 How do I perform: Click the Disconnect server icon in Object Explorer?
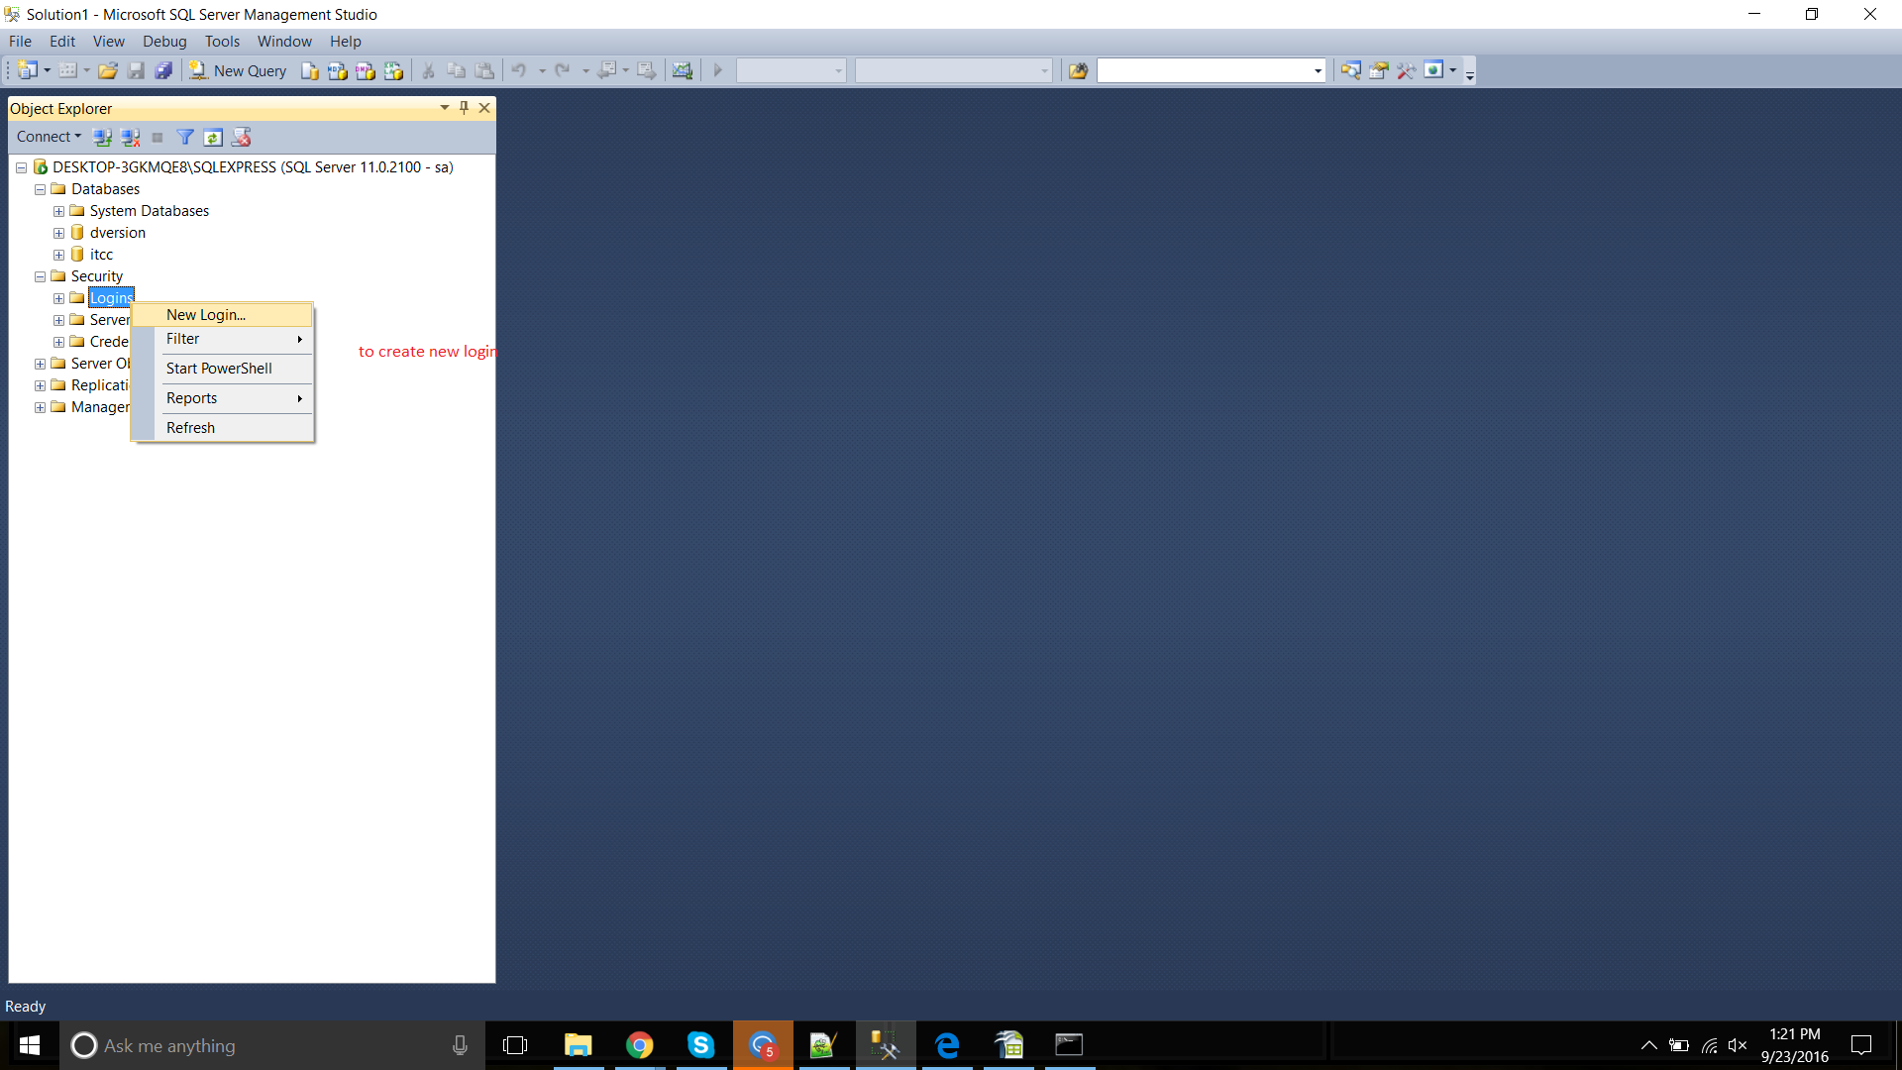pos(130,137)
